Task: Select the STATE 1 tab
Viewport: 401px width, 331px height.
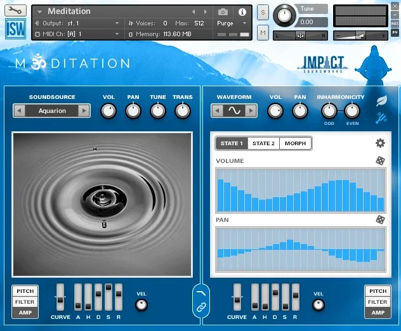Action: tap(232, 143)
